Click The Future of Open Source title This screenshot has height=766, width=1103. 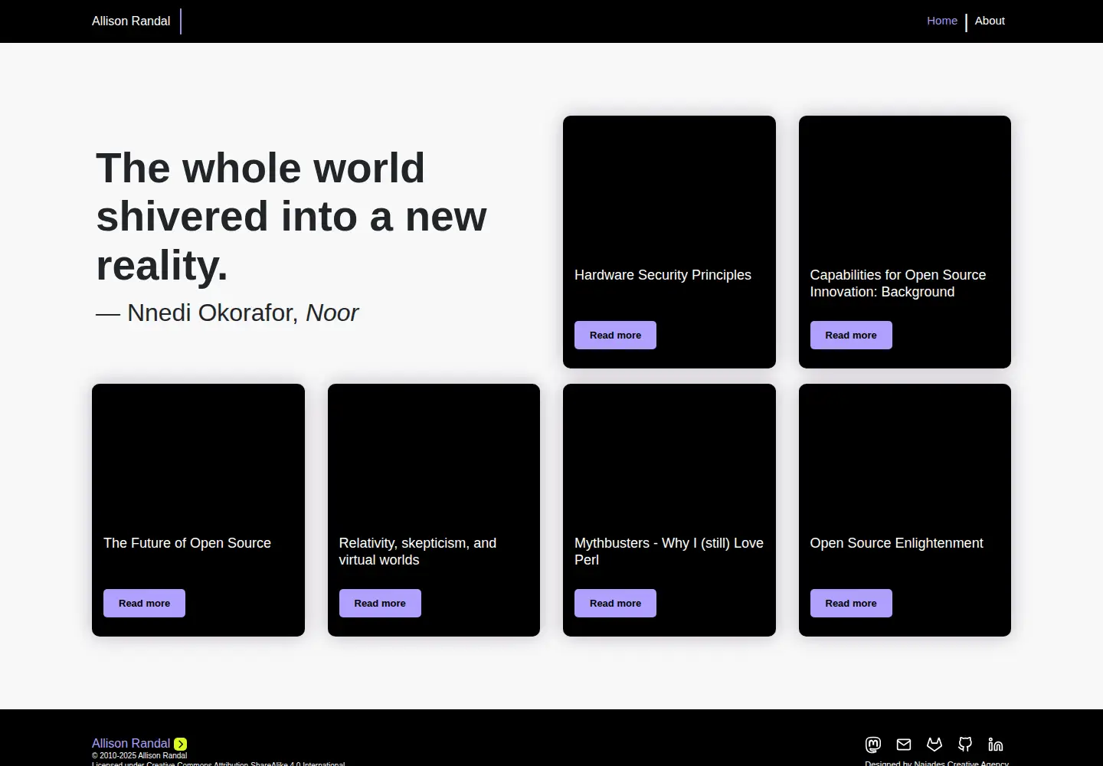click(x=187, y=543)
